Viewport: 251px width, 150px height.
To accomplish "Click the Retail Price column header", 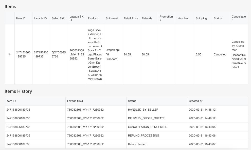I will point(131,18).
